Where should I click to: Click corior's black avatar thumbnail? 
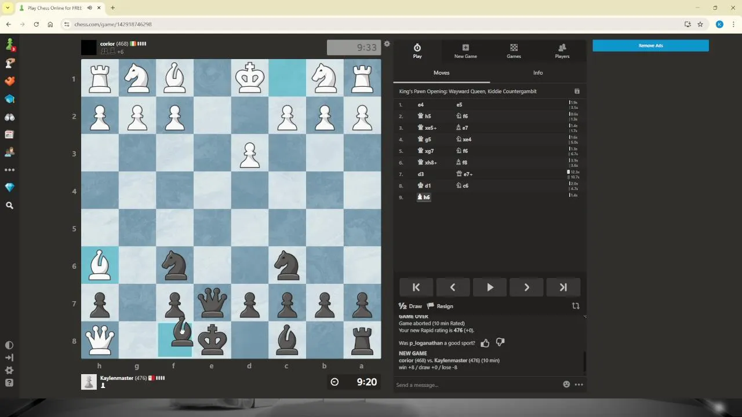pos(89,47)
